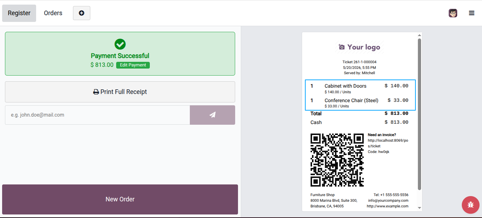Click the $ 33.00 / Units text

(x=336, y=106)
